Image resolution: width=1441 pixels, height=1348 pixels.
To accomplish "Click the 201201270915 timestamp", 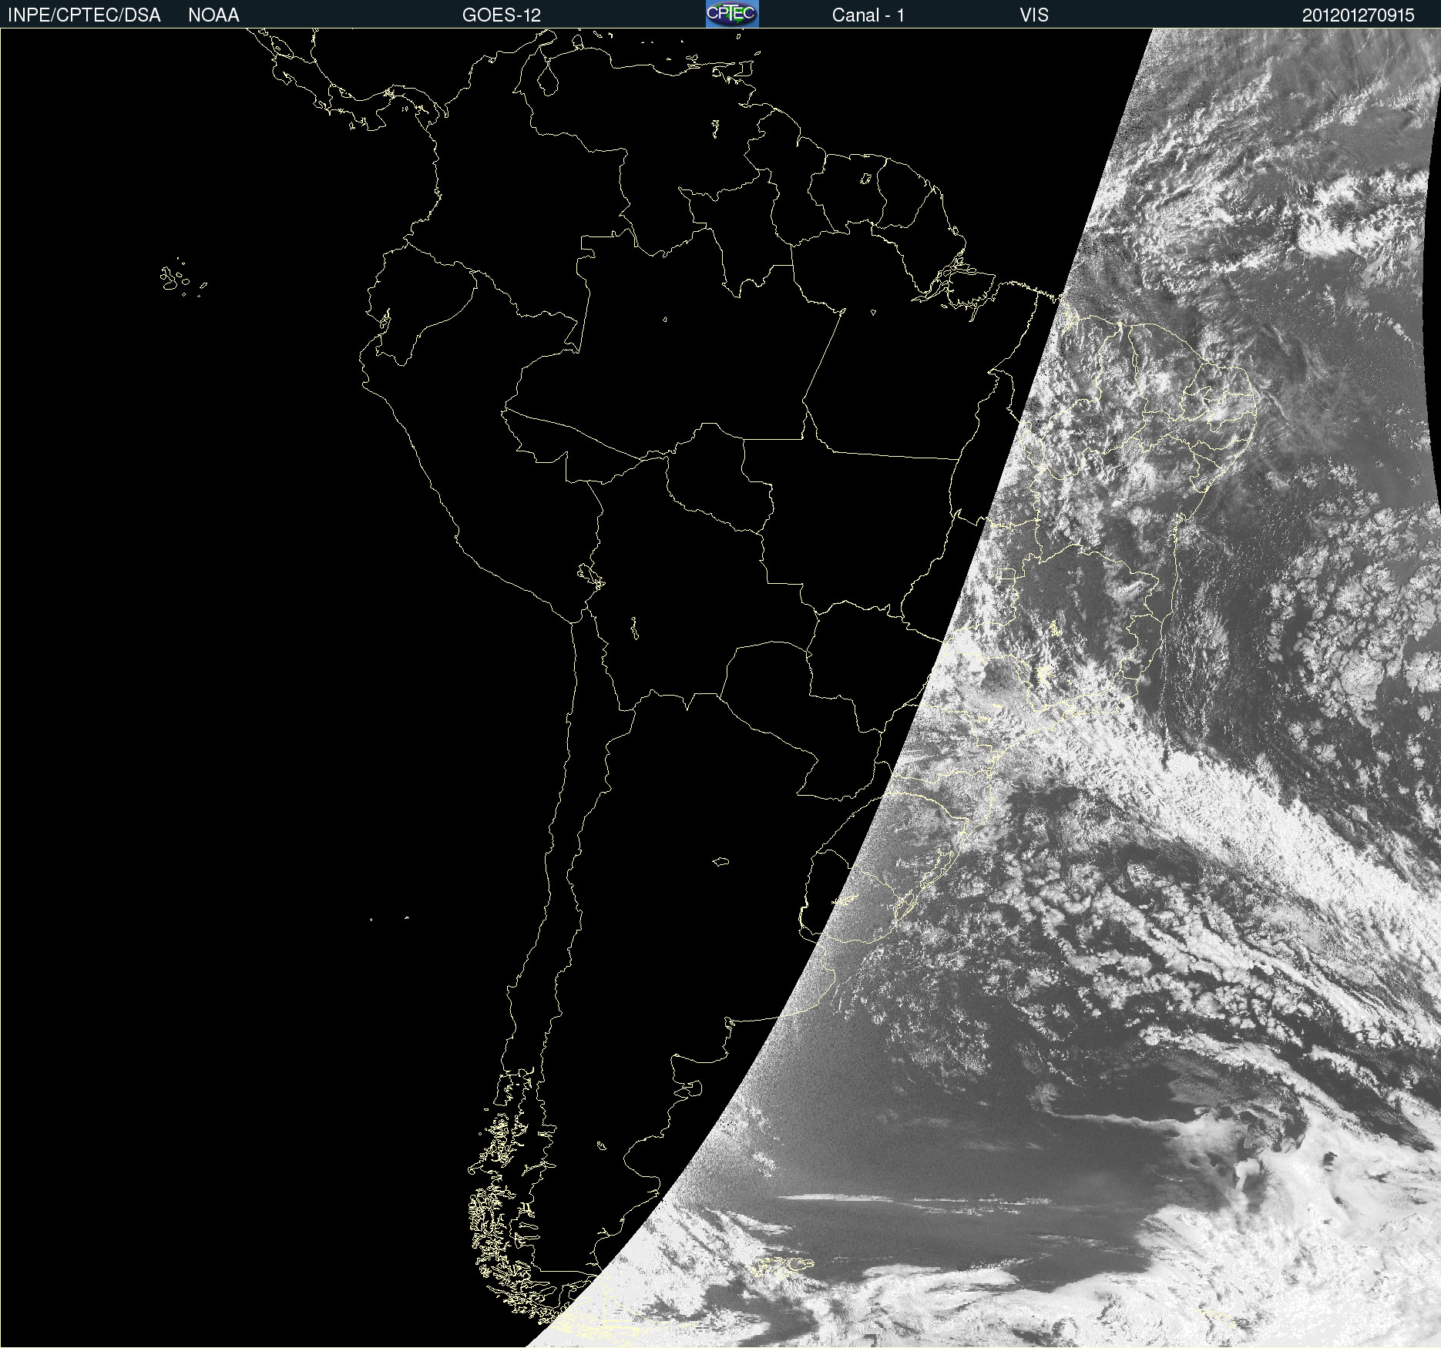I will pyautogui.click(x=1358, y=15).
